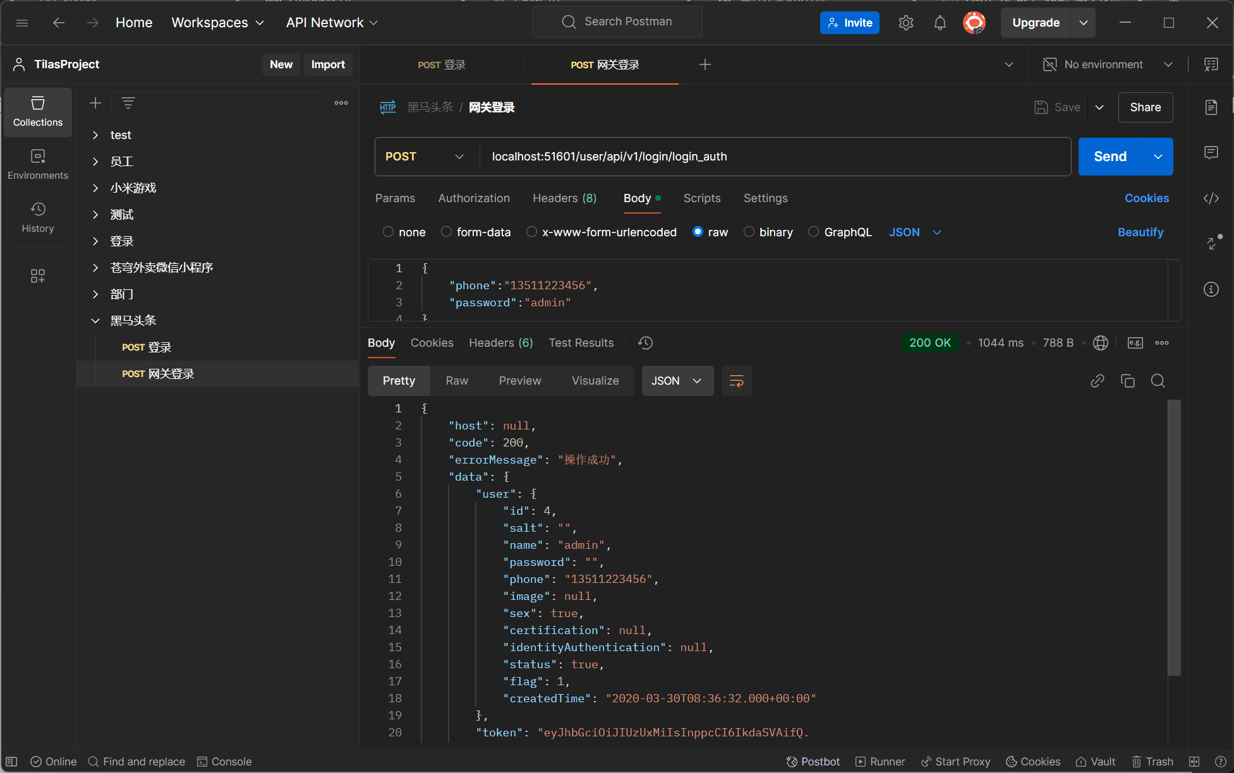The image size is (1234, 773).
Task: Open the History sidebar panel
Action: [37, 217]
